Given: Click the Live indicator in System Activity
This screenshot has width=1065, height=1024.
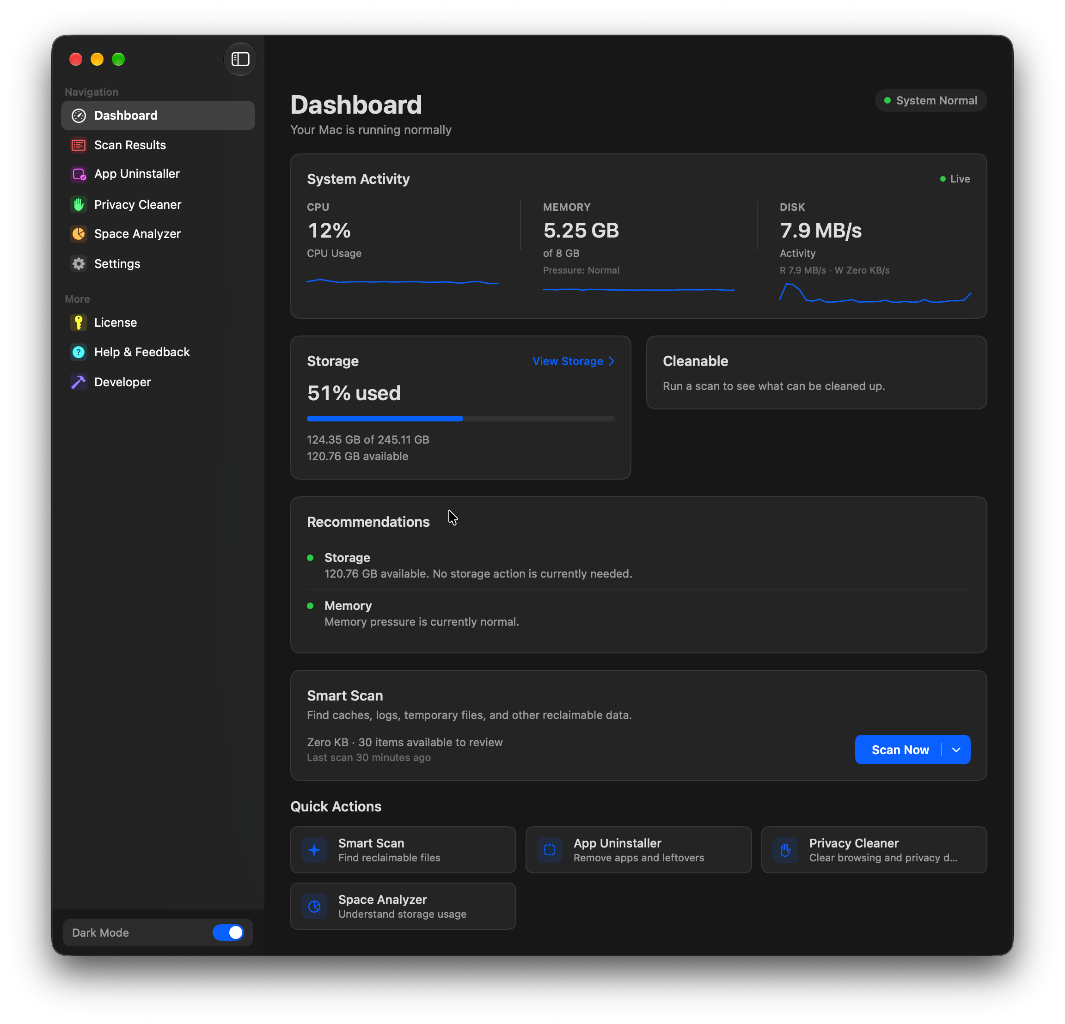Looking at the screenshot, I should click(955, 179).
